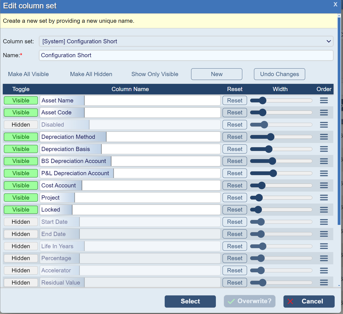The width and height of the screenshot is (343, 314).
Task: Adjust the width slider for Depreciation Method
Action: [x=271, y=137]
